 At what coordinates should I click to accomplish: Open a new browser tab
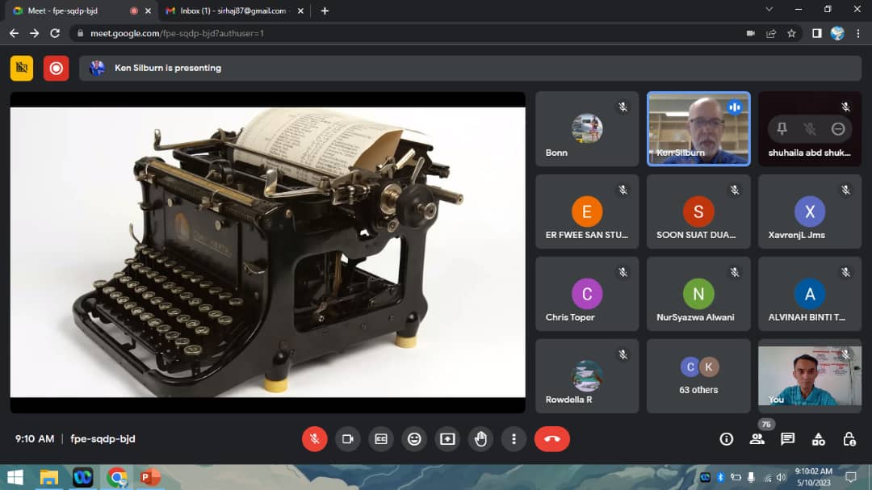[325, 10]
